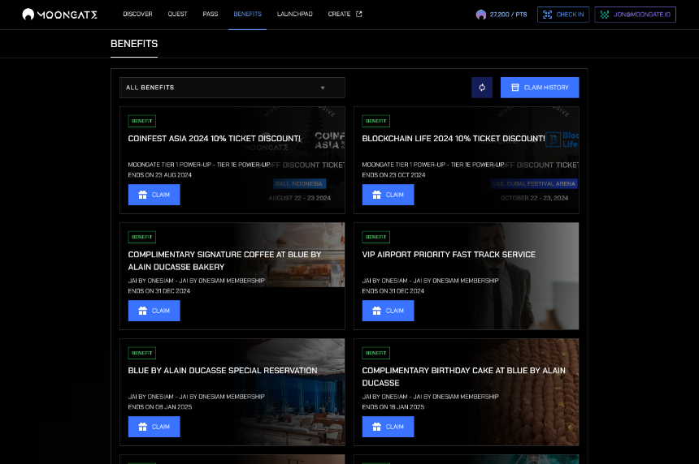Image resolution: width=699 pixels, height=464 pixels.
Task: Claim the complimentary signature coffee benefit
Action: 154,311
